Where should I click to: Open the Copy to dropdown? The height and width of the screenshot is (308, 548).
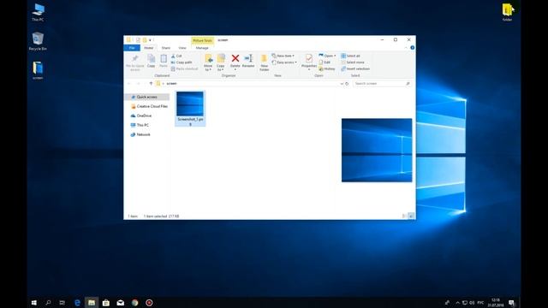[x=221, y=62]
